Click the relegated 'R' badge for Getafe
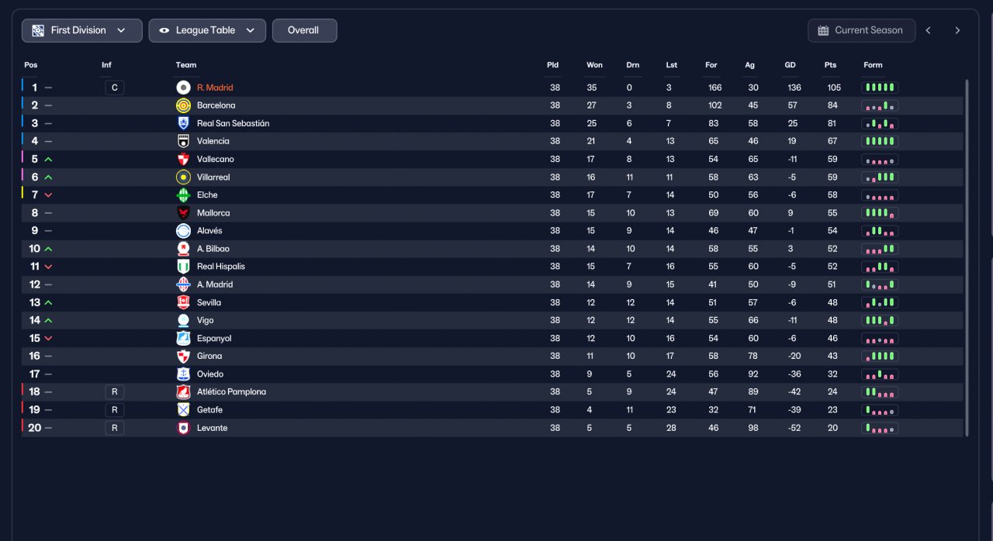Image resolution: width=993 pixels, height=541 pixels. point(114,410)
